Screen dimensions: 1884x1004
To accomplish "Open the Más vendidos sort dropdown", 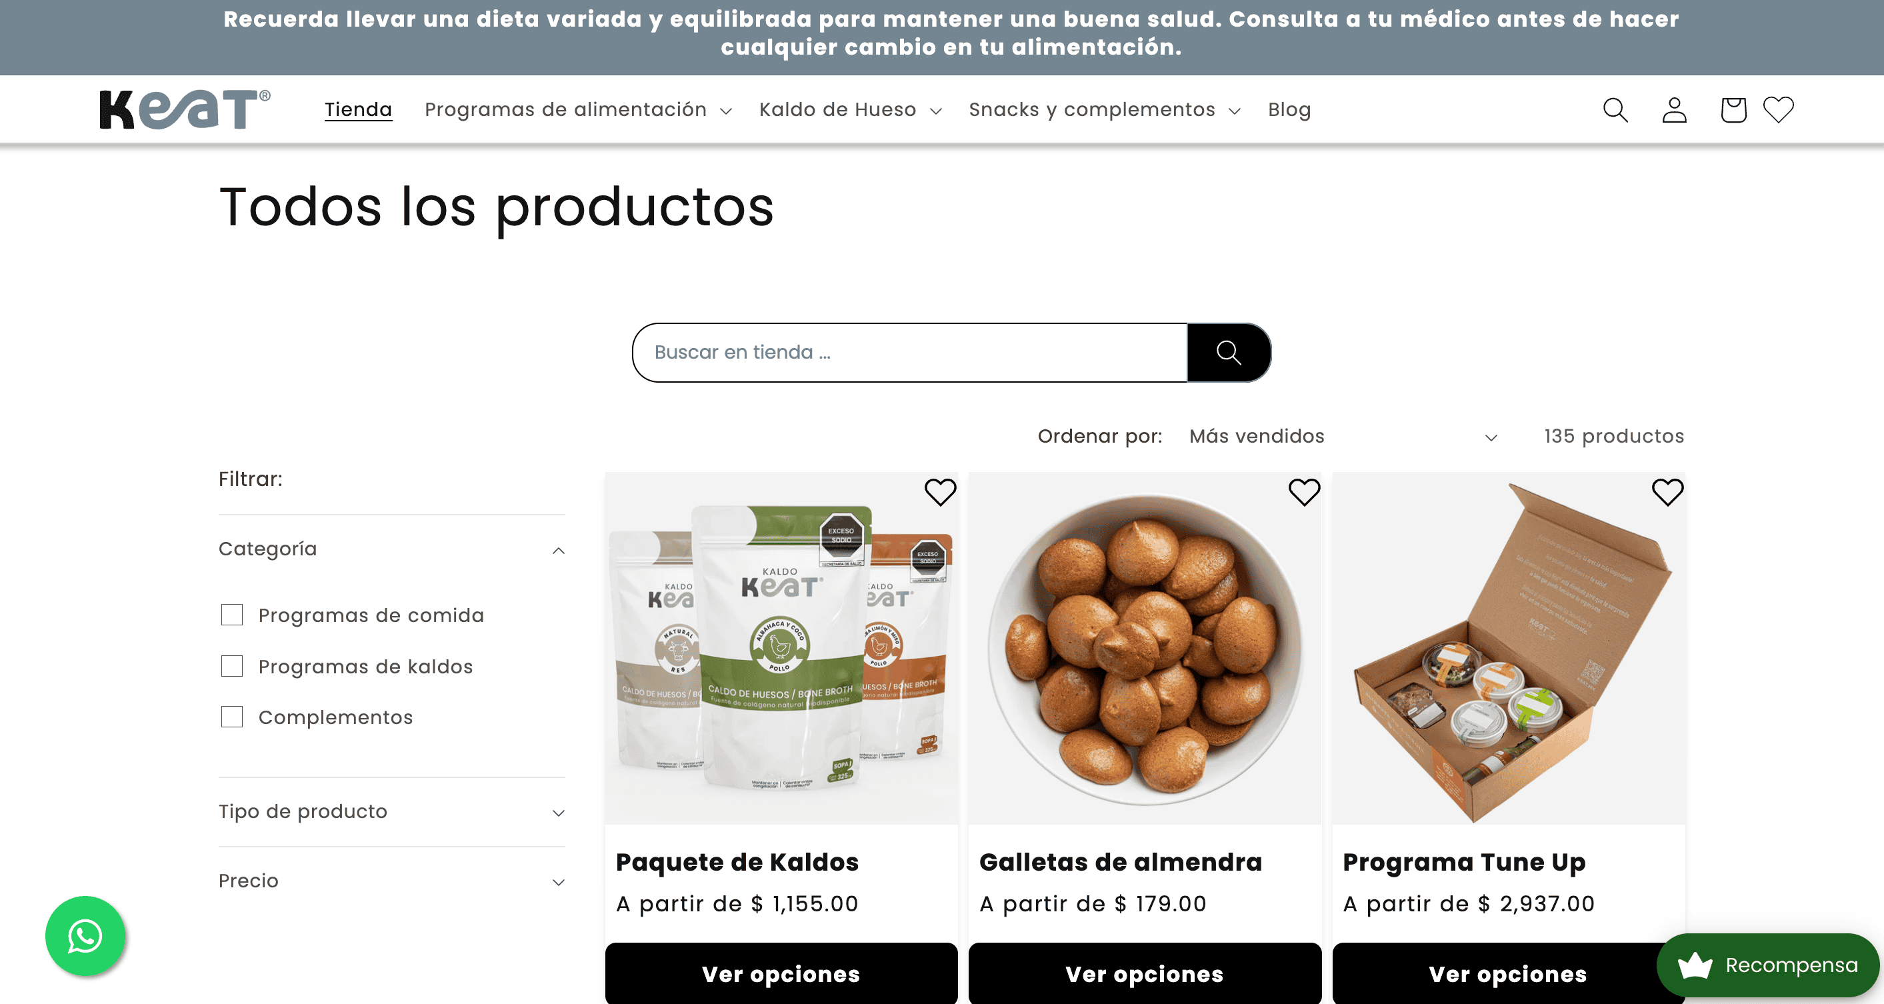I will click(x=1343, y=437).
